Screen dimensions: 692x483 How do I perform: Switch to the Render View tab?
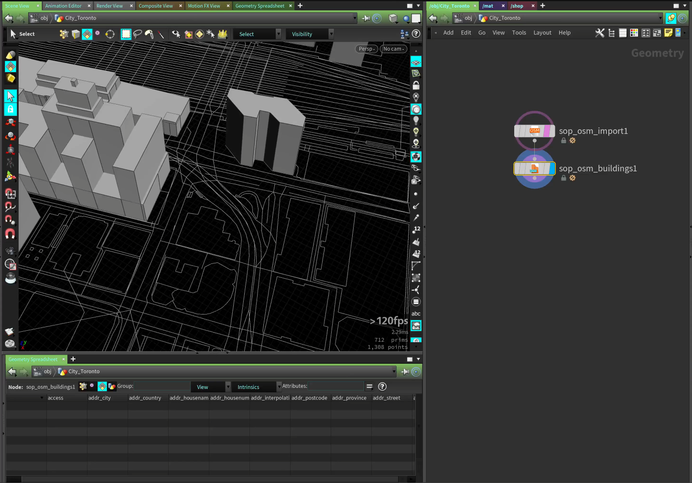point(109,6)
